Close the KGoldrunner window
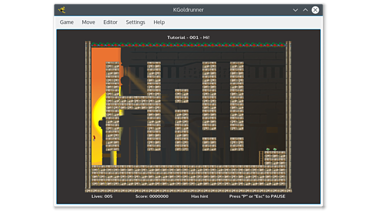 click(315, 10)
